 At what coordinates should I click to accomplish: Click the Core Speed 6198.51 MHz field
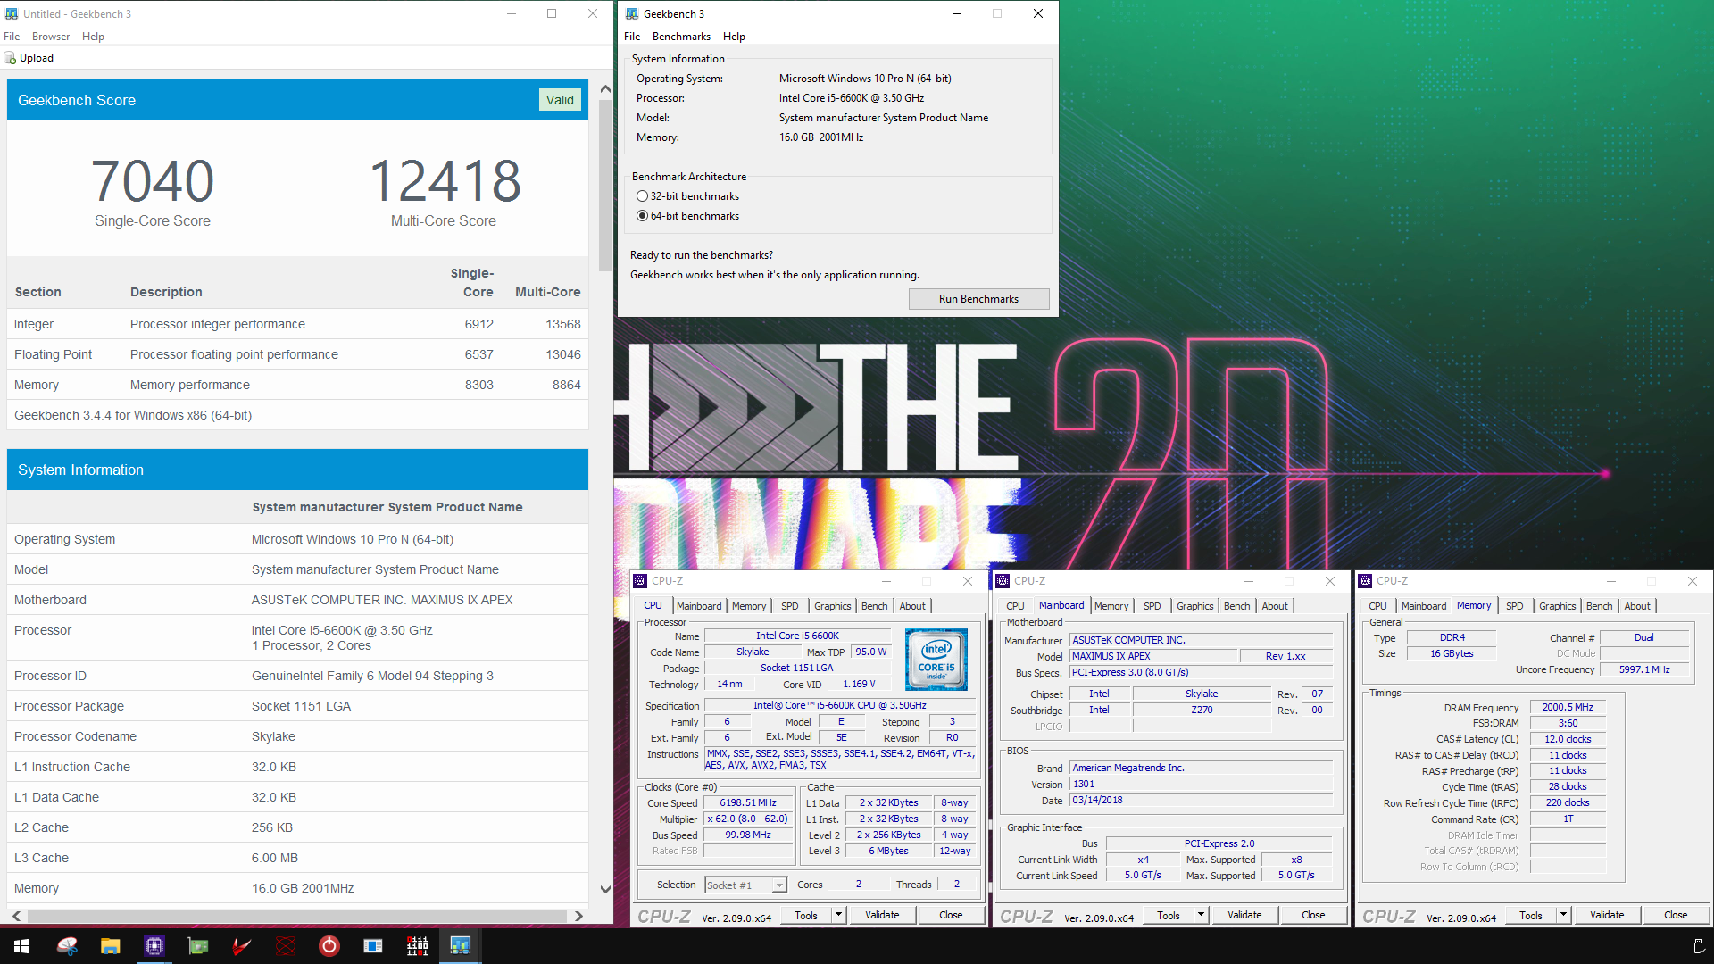click(x=748, y=803)
